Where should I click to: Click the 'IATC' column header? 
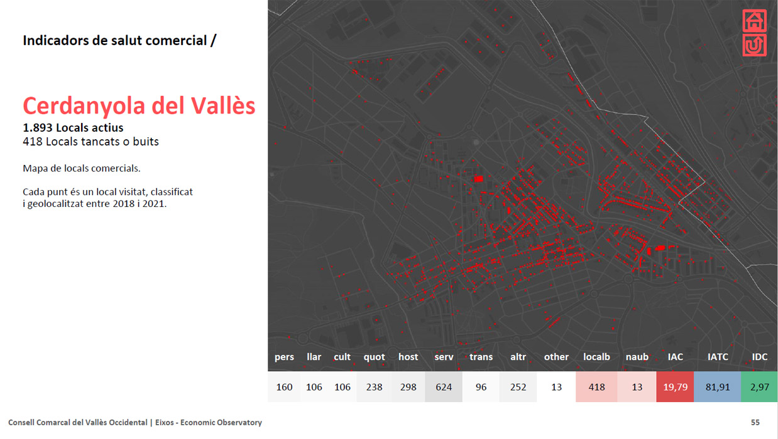(718, 357)
